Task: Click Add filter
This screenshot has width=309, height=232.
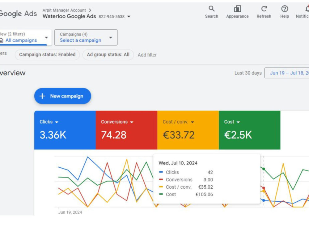Action: pos(147,55)
